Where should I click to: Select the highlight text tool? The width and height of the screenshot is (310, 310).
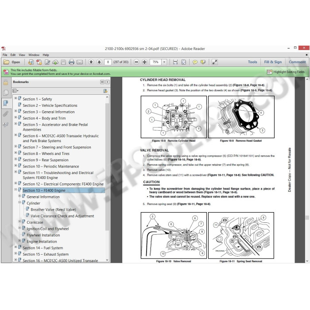pyautogui.click(x=203, y=62)
